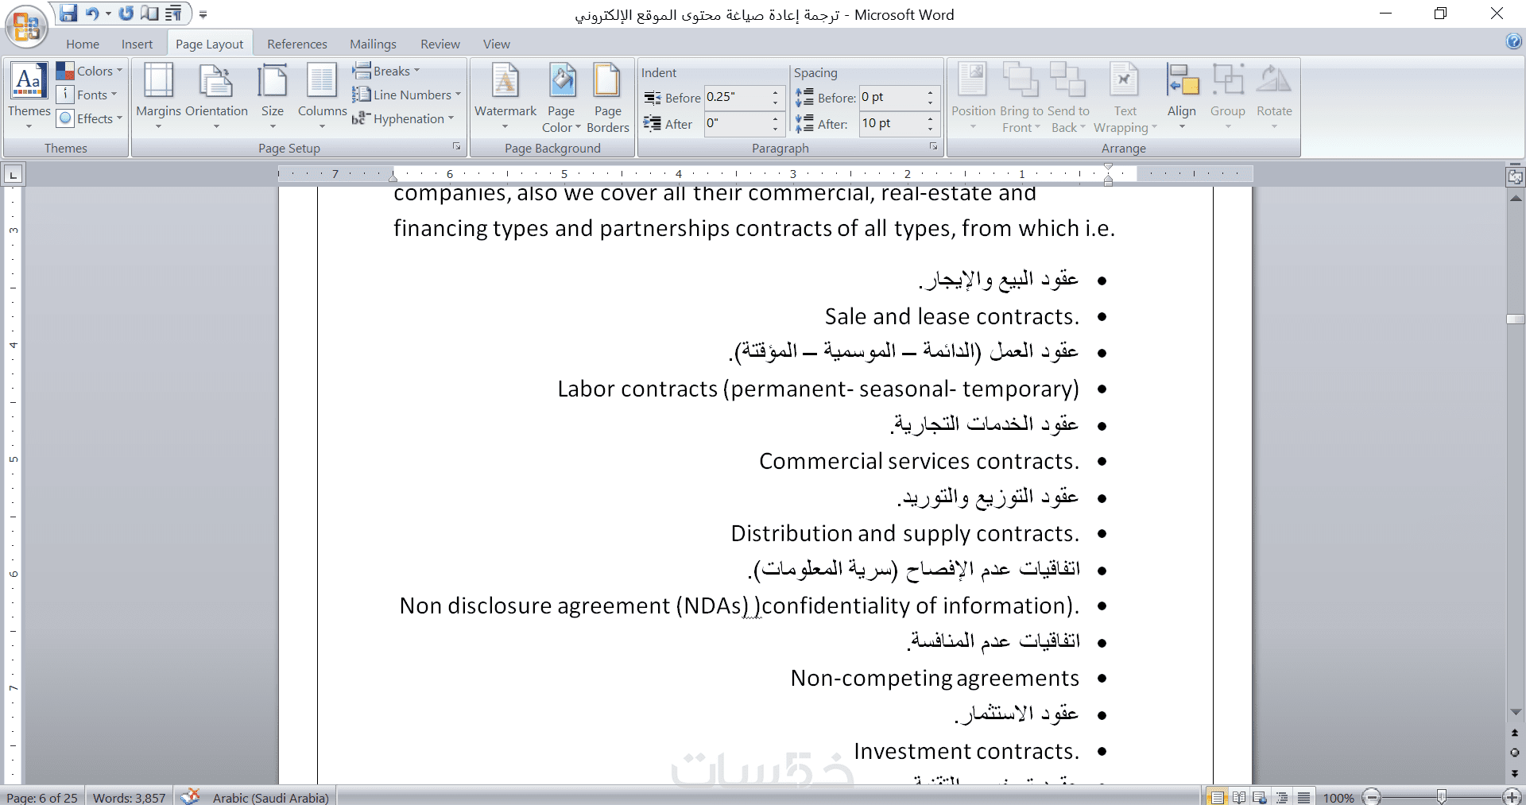The height and width of the screenshot is (805, 1526).
Task: Open the Watermark gallery
Action: tap(505, 96)
